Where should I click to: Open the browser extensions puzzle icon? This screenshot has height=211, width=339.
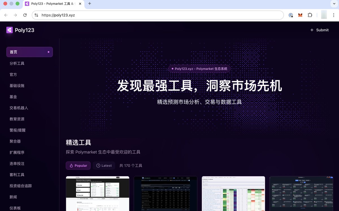(310, 15)
